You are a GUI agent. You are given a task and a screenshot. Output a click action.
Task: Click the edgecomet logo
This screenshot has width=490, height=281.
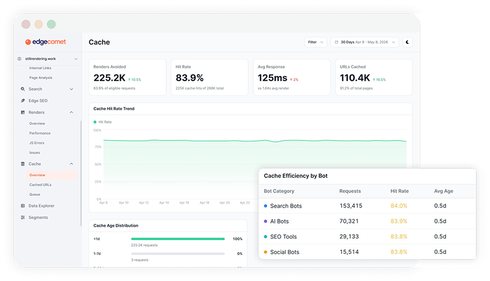click(x=46, y=42)
